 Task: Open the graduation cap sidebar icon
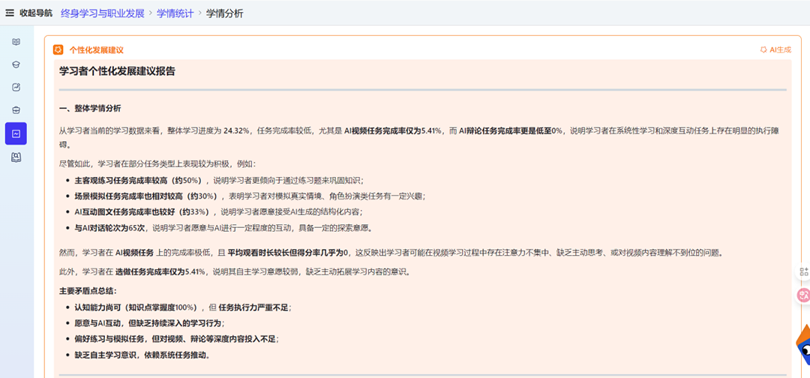pos(16,64)
